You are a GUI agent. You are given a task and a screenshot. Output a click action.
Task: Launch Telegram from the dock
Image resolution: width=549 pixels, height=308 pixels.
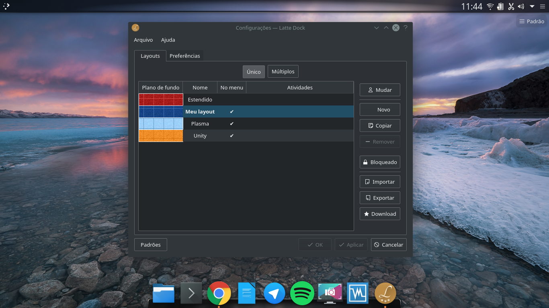point(274,293)
